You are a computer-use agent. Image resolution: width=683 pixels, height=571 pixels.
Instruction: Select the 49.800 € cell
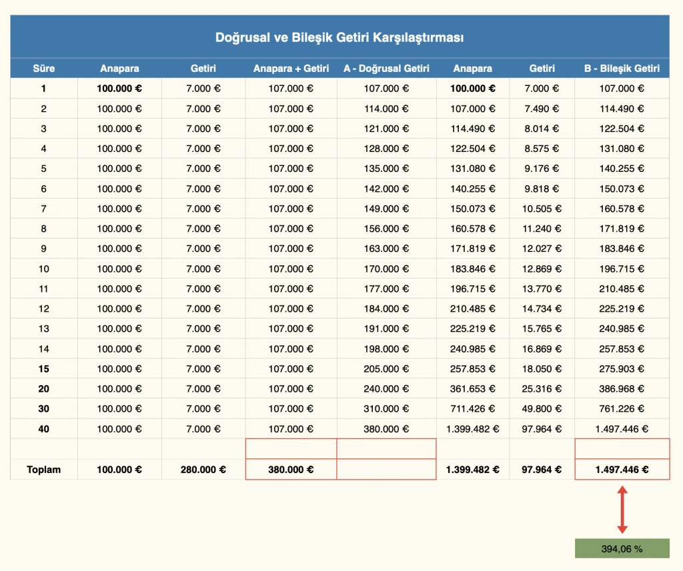(542, 409)
